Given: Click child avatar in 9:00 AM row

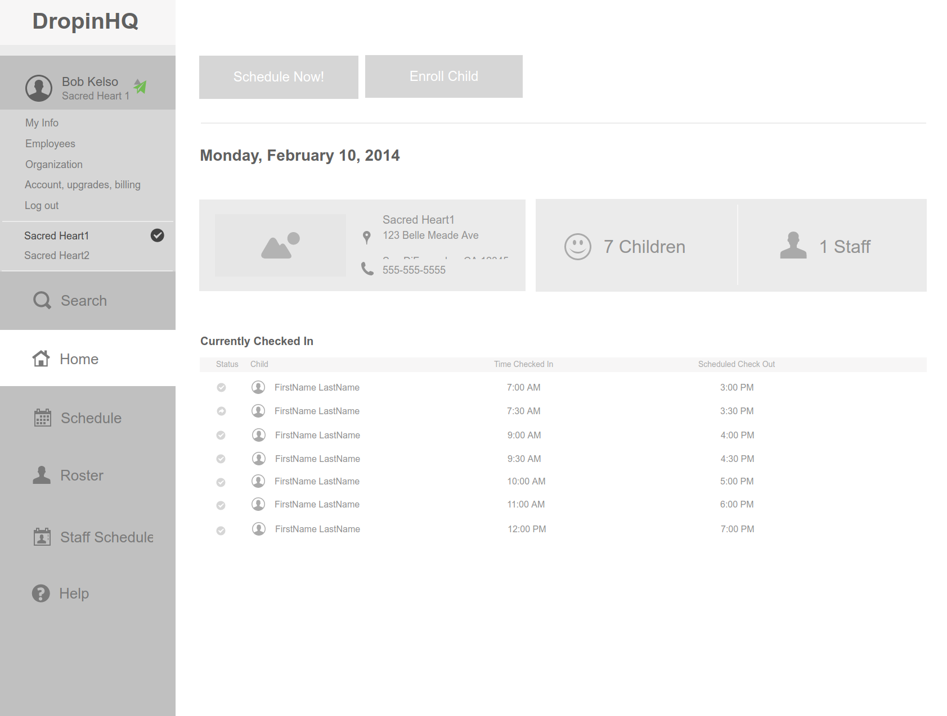Looking at the screenshot, I should (259, 435).
